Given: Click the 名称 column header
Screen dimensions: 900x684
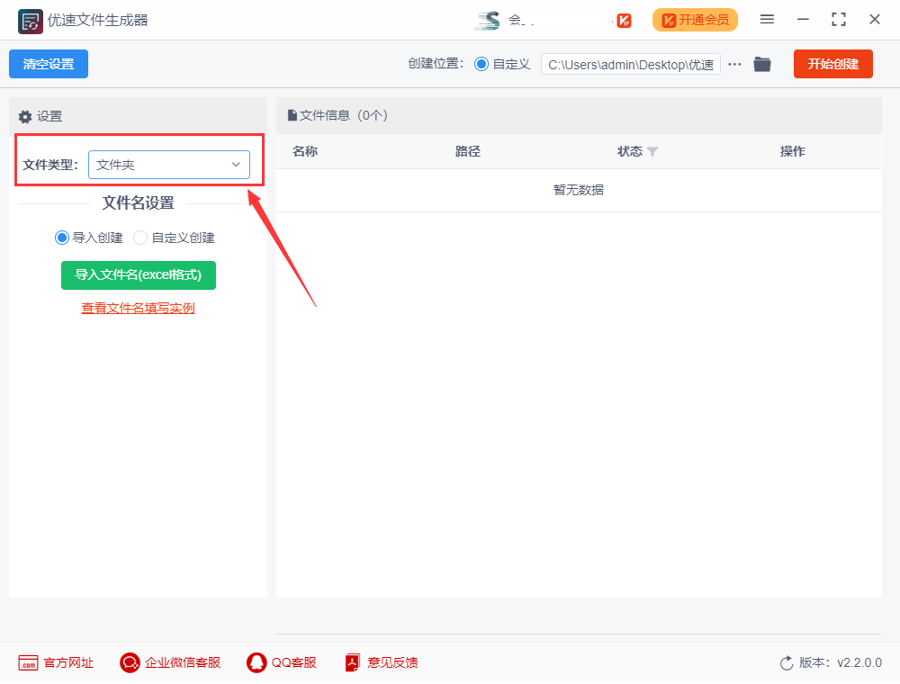Looking at the screenshot, I should (305, 151).
